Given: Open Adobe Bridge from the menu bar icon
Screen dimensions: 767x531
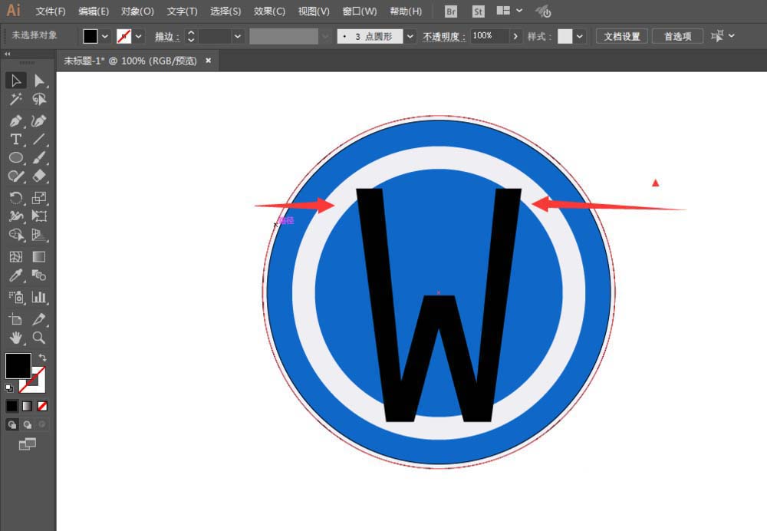Looking at the screenshot, I should tap(450, 12).
